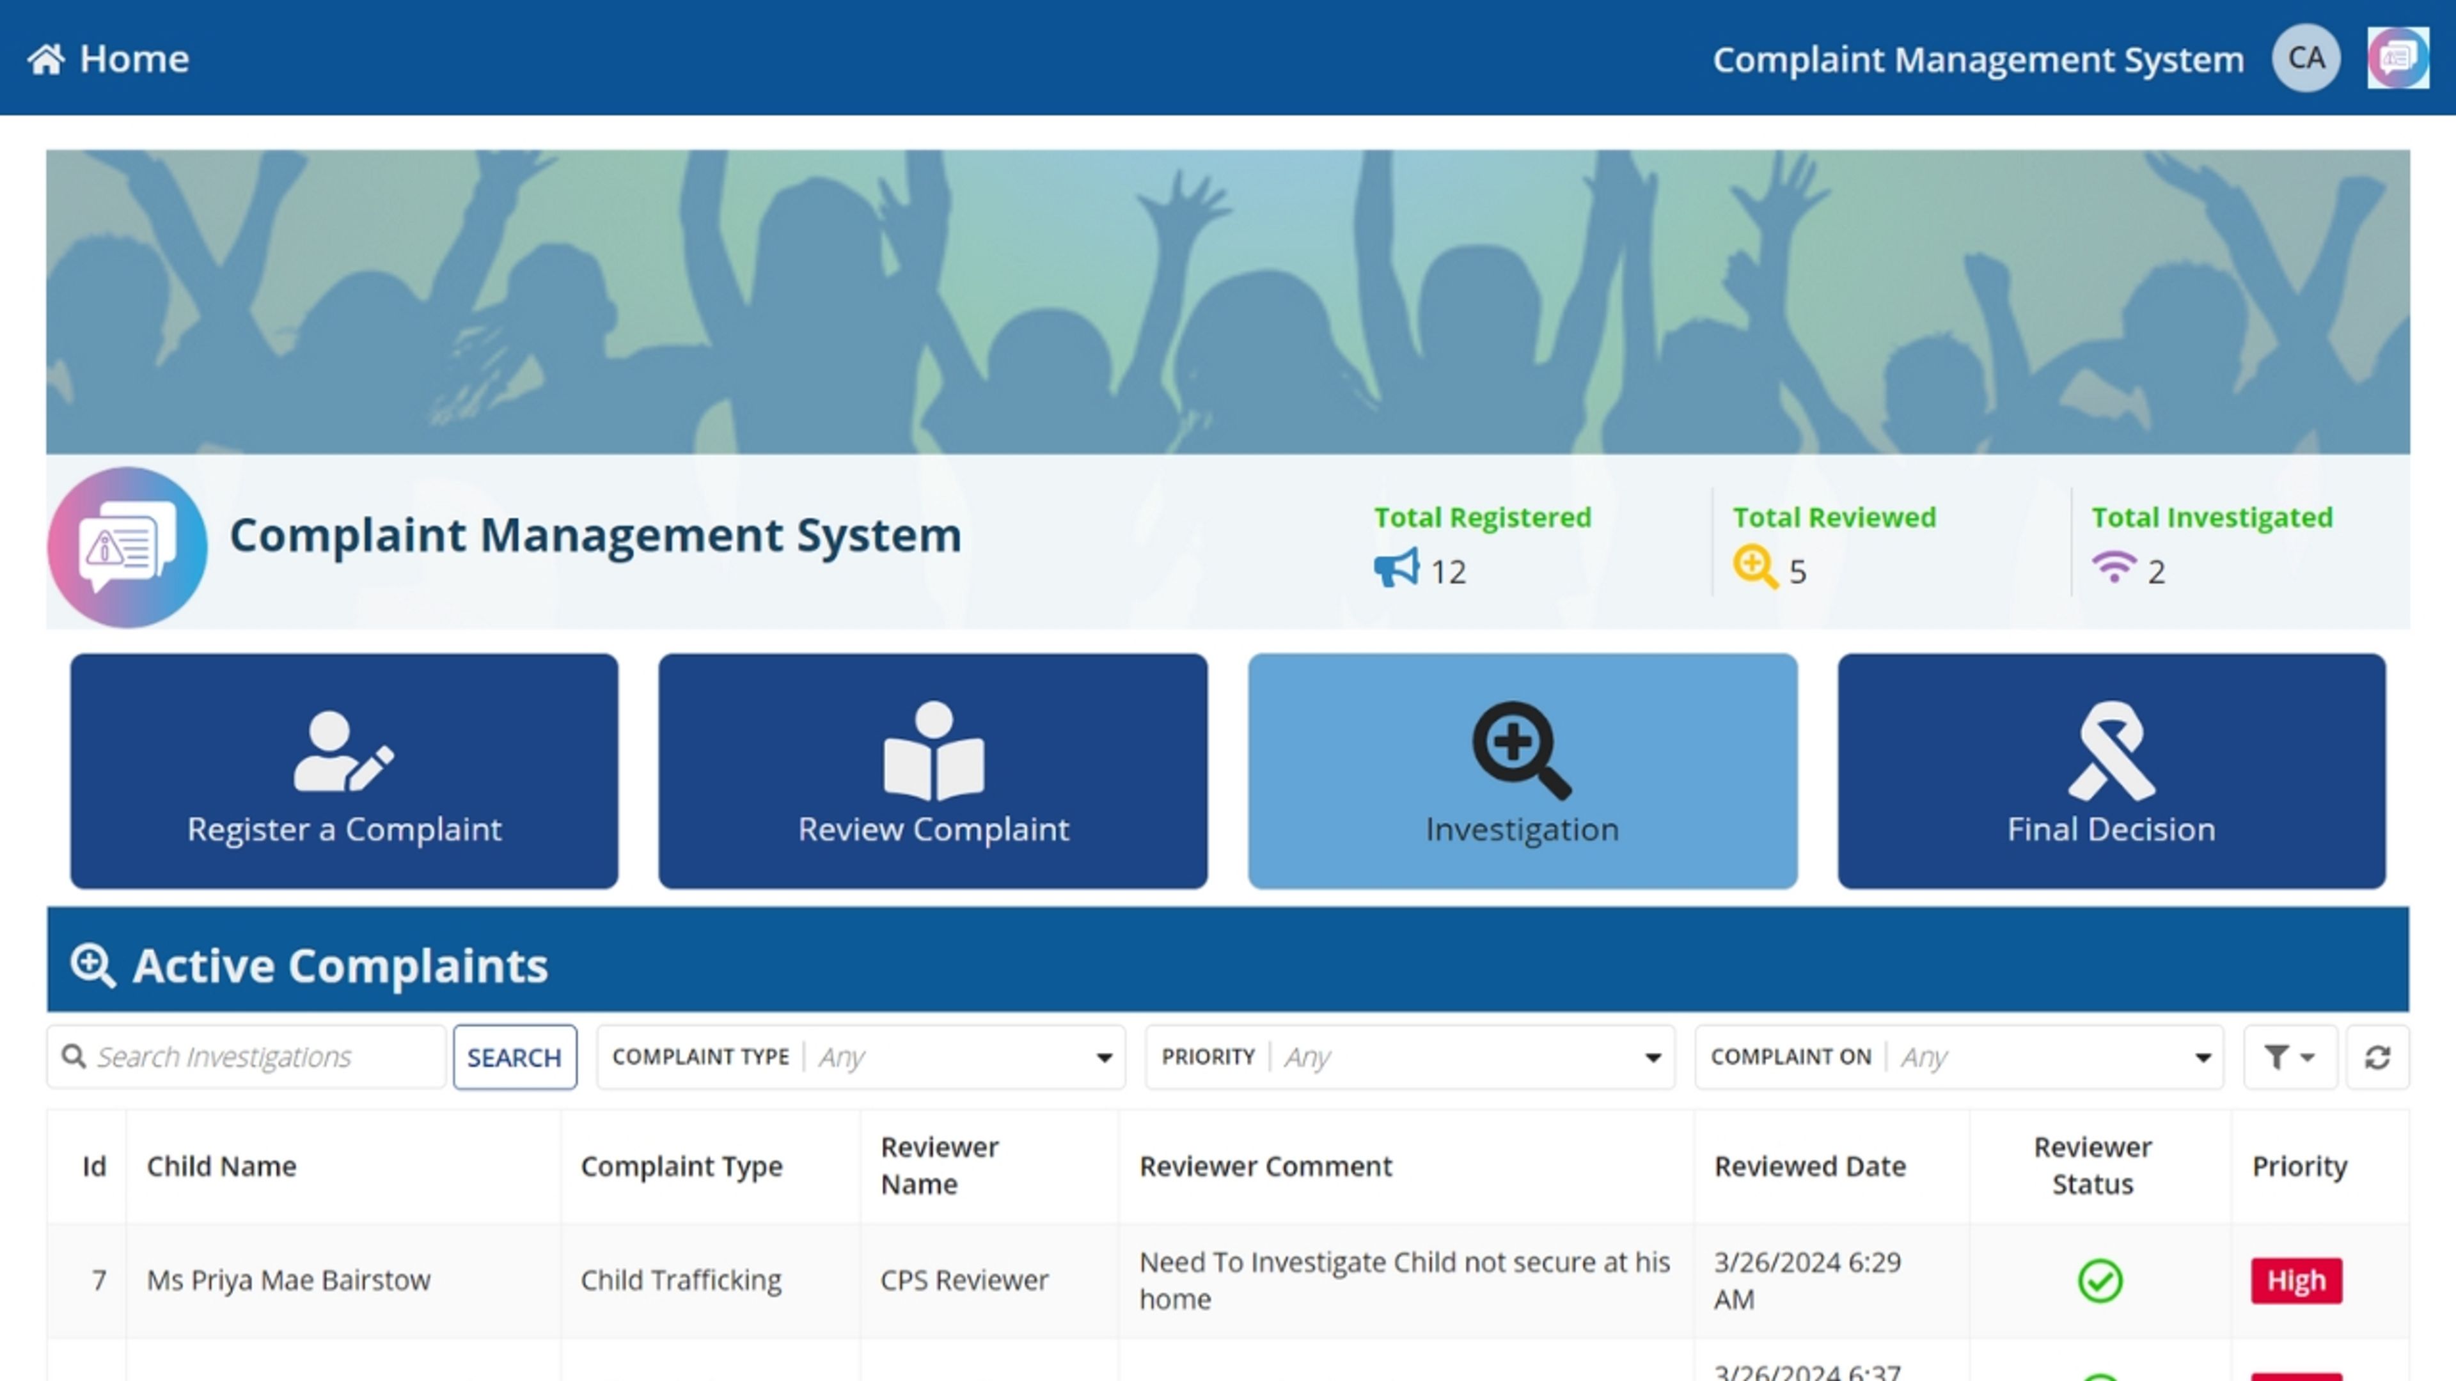Click the Investigation magnifying glass icon

pos(1522,751)
